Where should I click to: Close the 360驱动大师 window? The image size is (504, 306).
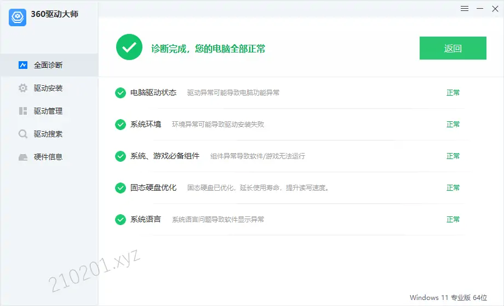pyautogui.click(x=495, y=9)
